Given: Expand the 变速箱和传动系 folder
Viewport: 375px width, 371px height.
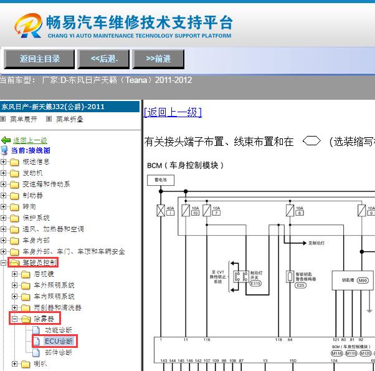Looking at the screenshot, I should 3,185.
